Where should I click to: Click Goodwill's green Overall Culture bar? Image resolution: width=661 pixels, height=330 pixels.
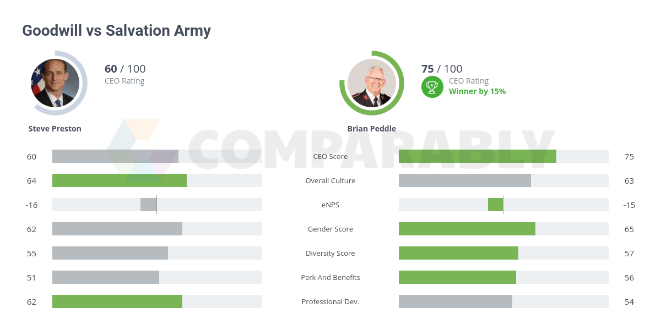pos(120,180)
